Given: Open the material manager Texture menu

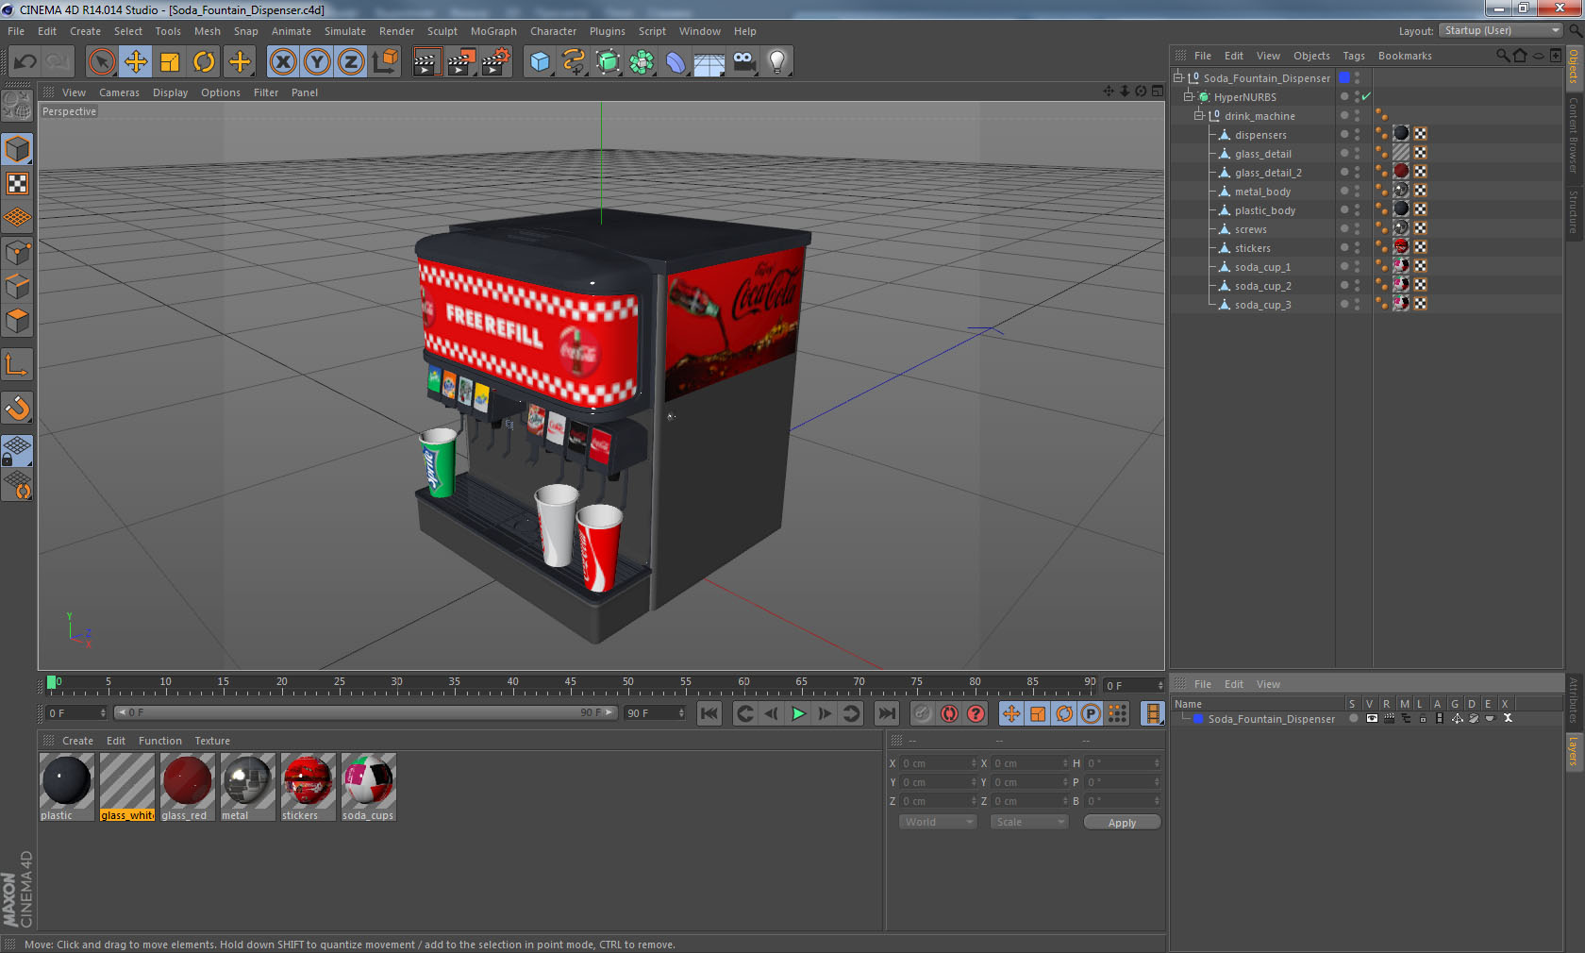Looking at the screenshot, I should tap(212, 741).
